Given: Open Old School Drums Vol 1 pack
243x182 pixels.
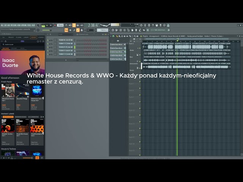Looking at the screenshot, I should pyautogui.click(x=8, y=97).
